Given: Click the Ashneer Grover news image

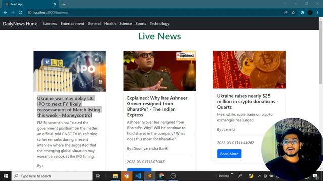Looking at the screenshot, I should (159, 71).
